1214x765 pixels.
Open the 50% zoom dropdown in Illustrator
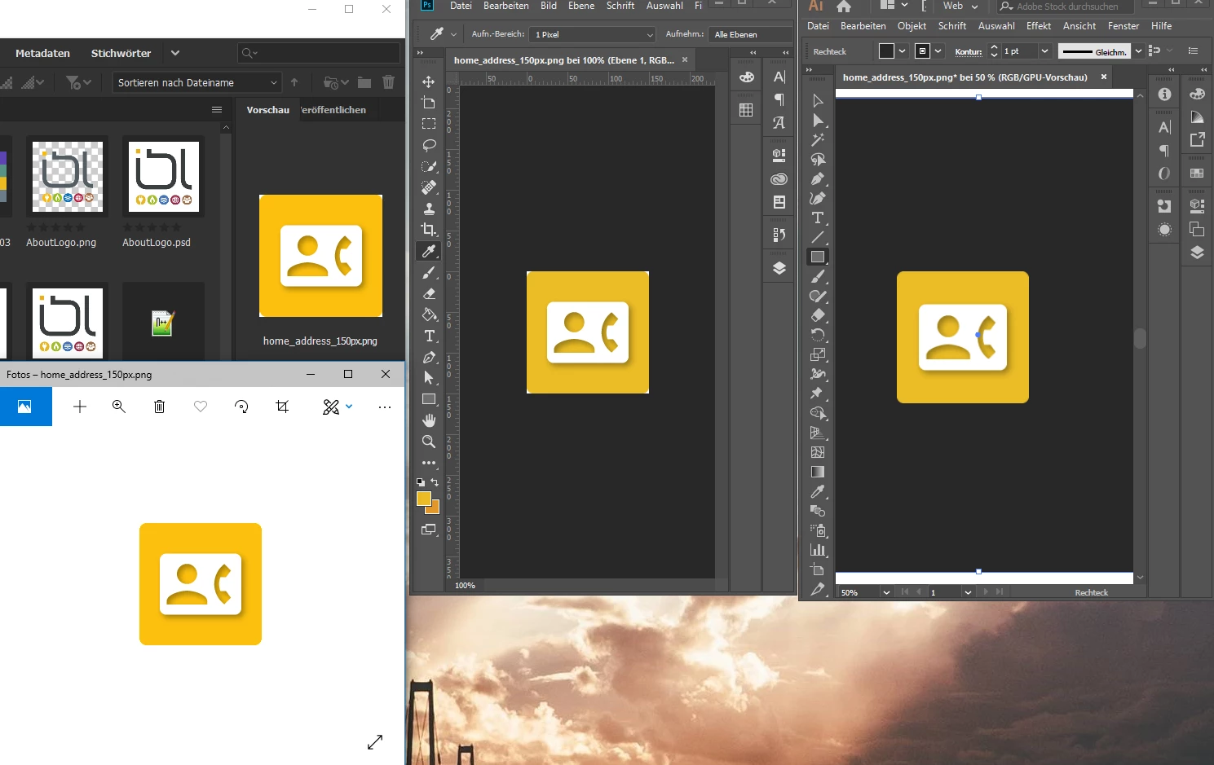point(886,592)
